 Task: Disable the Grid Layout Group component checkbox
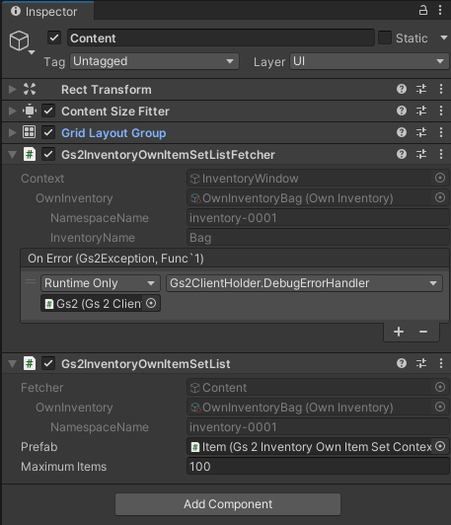pyautogui.click(x=48, y=132)
